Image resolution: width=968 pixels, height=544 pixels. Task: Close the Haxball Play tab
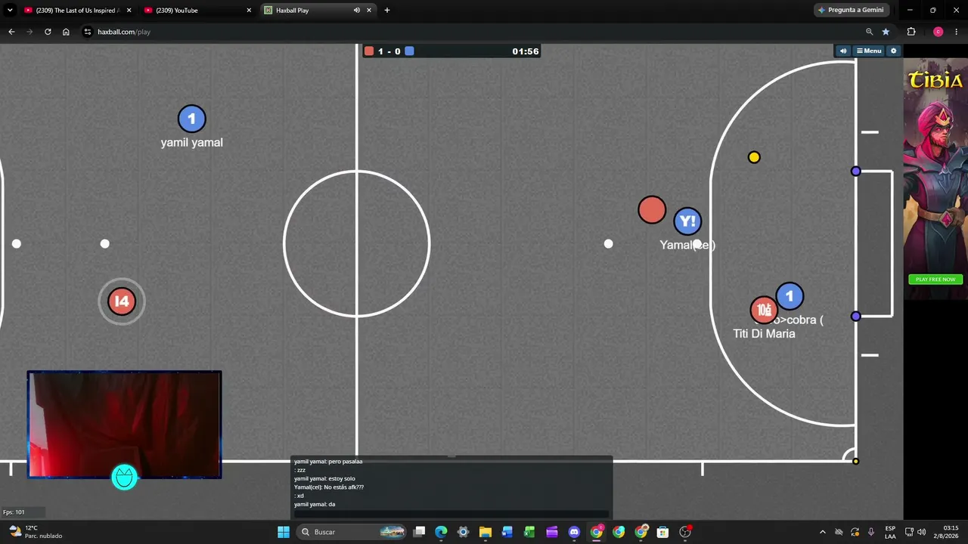point(369,11)
